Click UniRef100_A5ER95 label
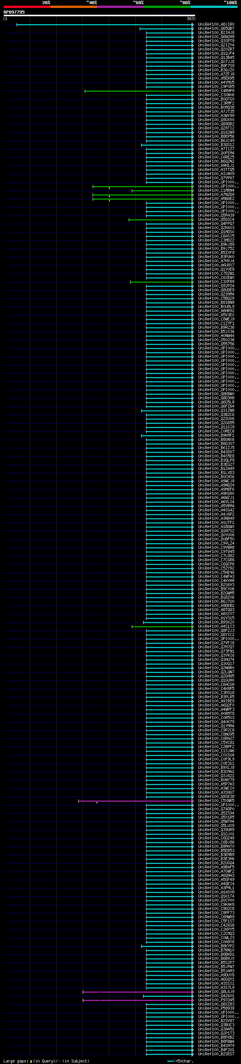 (x=216, y=79)
